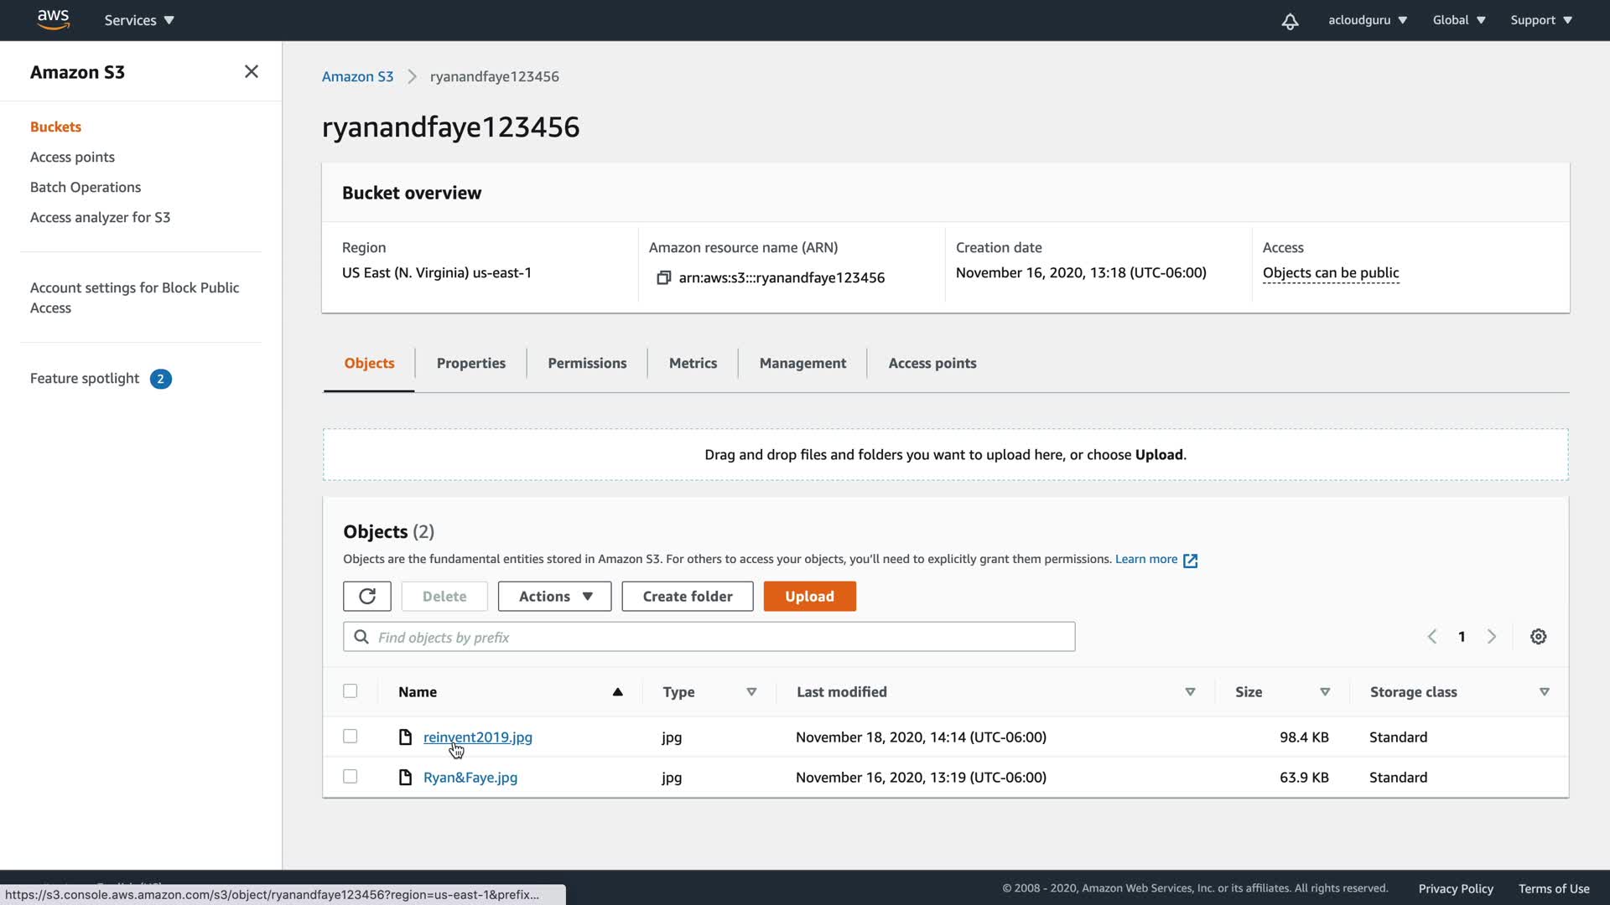This screenshot has height=905, width=1610.
Task: Click the file icon beside Ryan&Faye.jpg
Action: click(405, 778)
